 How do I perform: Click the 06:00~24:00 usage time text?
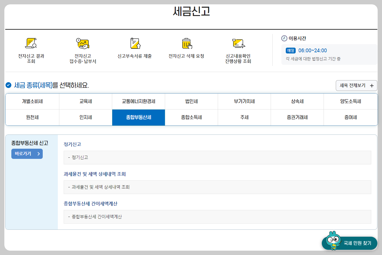pos(313,51)
